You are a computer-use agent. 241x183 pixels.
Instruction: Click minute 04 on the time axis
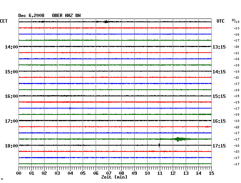coord(70,173)
